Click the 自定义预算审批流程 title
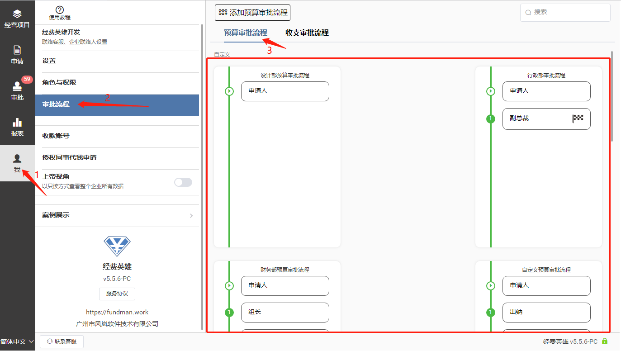Screen dimensions: 621x351 (x=546, y=270)
